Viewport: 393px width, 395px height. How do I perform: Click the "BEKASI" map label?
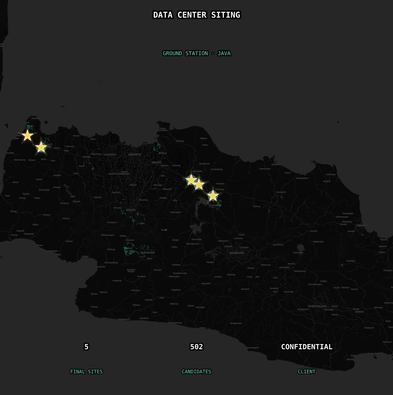(157, 162)
